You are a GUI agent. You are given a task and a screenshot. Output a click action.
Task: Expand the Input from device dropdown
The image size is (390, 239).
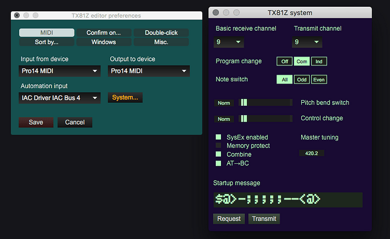[x=59, y=71]
